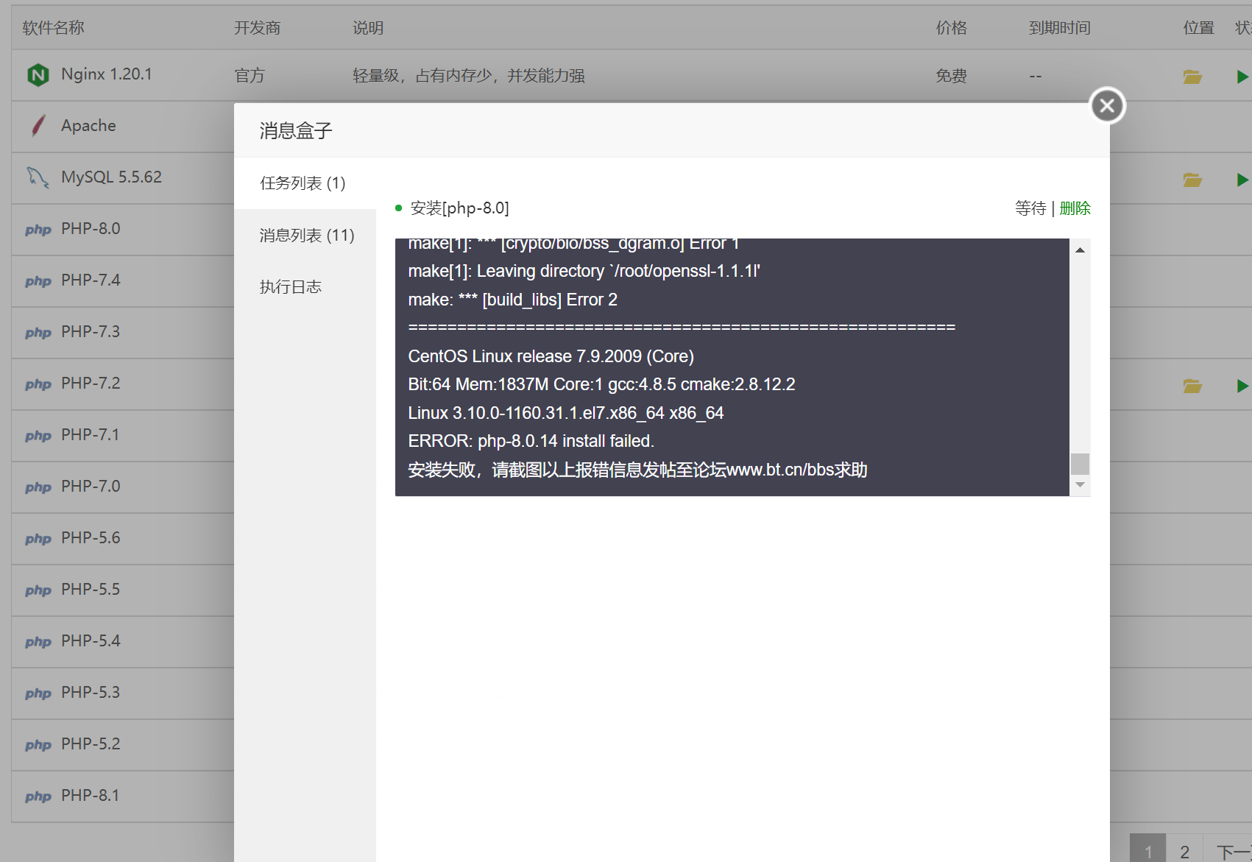Image resolution: width=1252 pixels, height=862 pixels.
Task: Click php icon beside PHP-5.4
Action: 38,643
